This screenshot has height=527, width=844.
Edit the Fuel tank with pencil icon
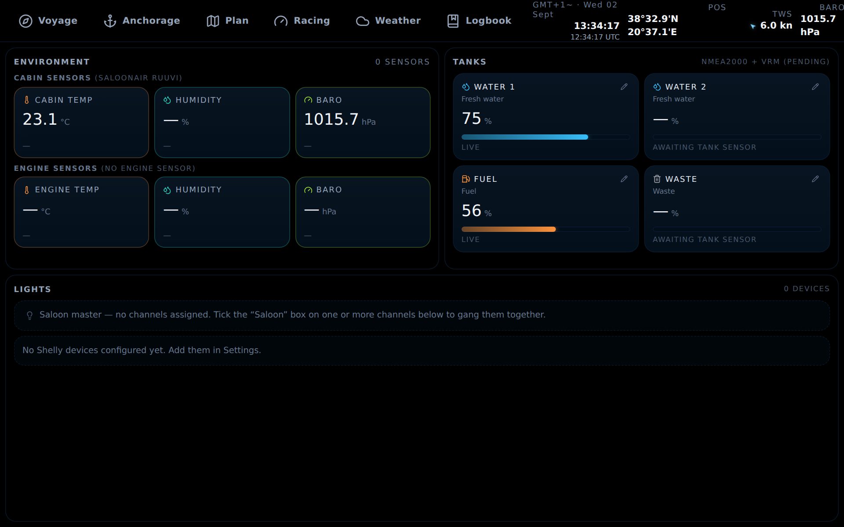pyautogui.click(x=624, y=179)
